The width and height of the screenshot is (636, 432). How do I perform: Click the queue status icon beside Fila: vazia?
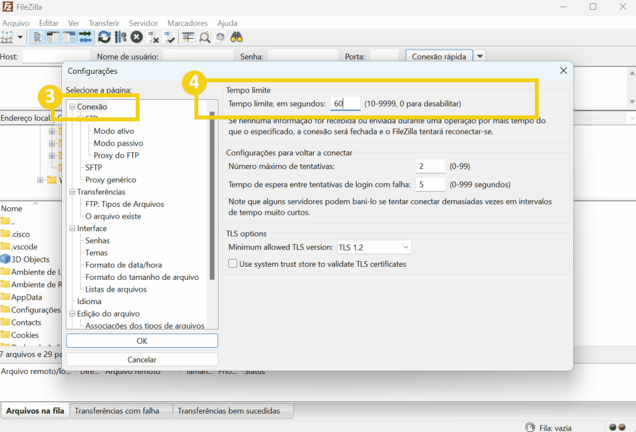pos(530,427)
